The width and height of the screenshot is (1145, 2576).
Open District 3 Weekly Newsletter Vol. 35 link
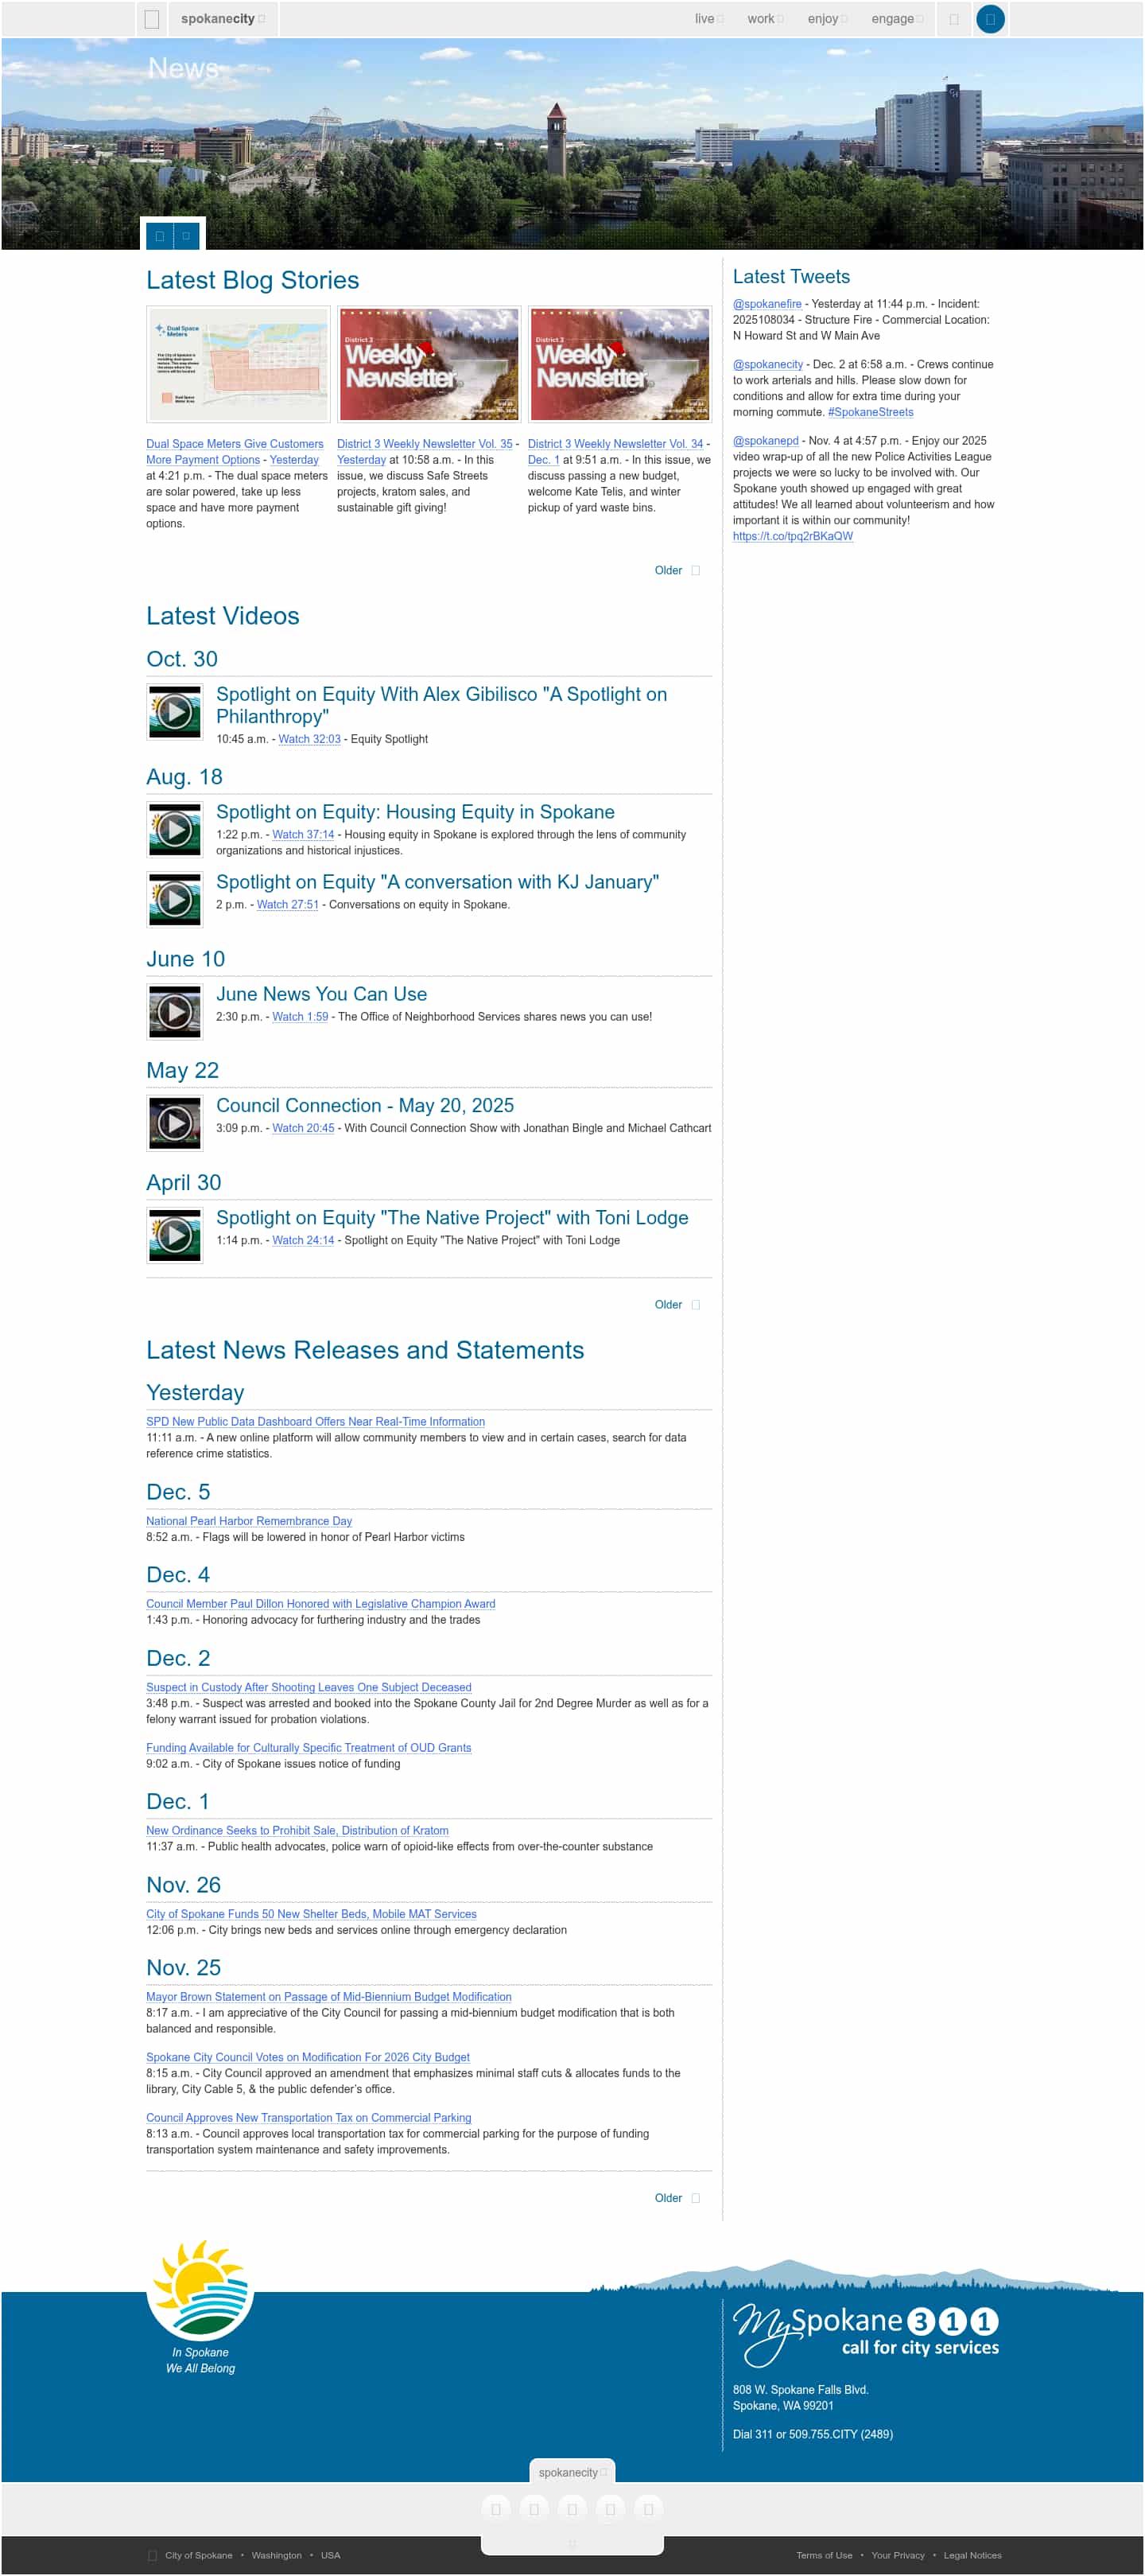tap(425, 444)
